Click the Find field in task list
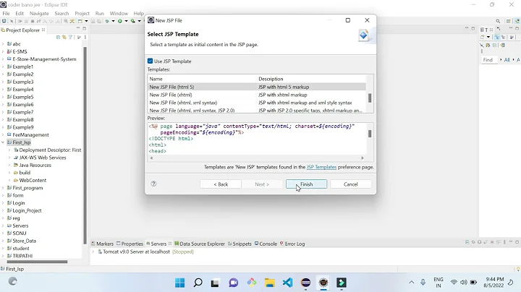 (488, 60)
